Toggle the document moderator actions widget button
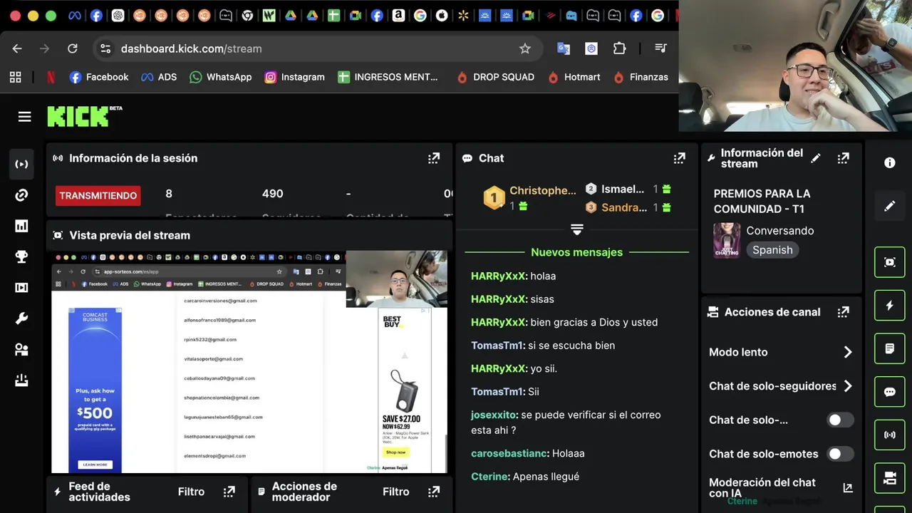 pos(889,348)
